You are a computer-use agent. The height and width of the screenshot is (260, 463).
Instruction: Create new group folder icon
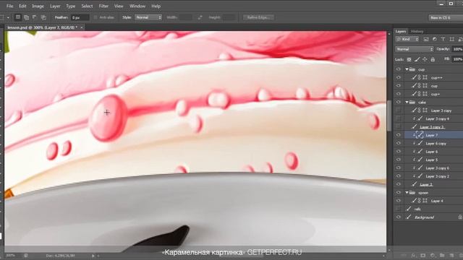click(442, 255)
